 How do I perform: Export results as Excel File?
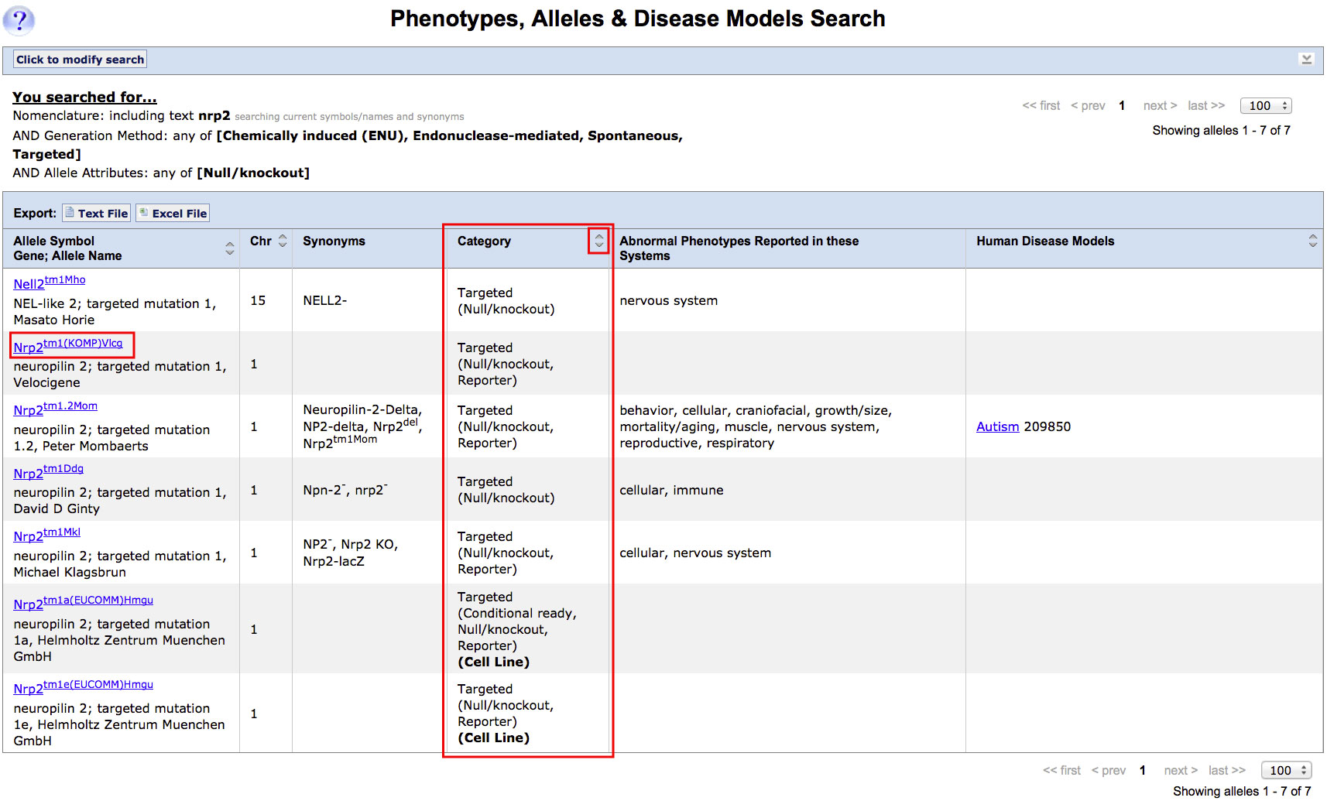point(173,214)
